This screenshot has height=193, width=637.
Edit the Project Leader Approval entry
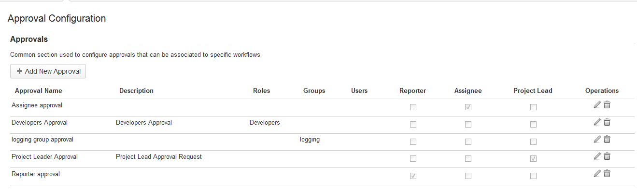597,156
